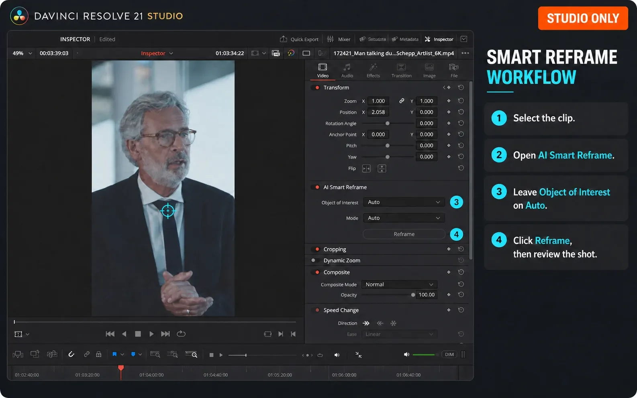The height and width of the screenshot is (398, 637).
Task: Adjust the Rotation Angle slider
Action: [x=387, y=124]
